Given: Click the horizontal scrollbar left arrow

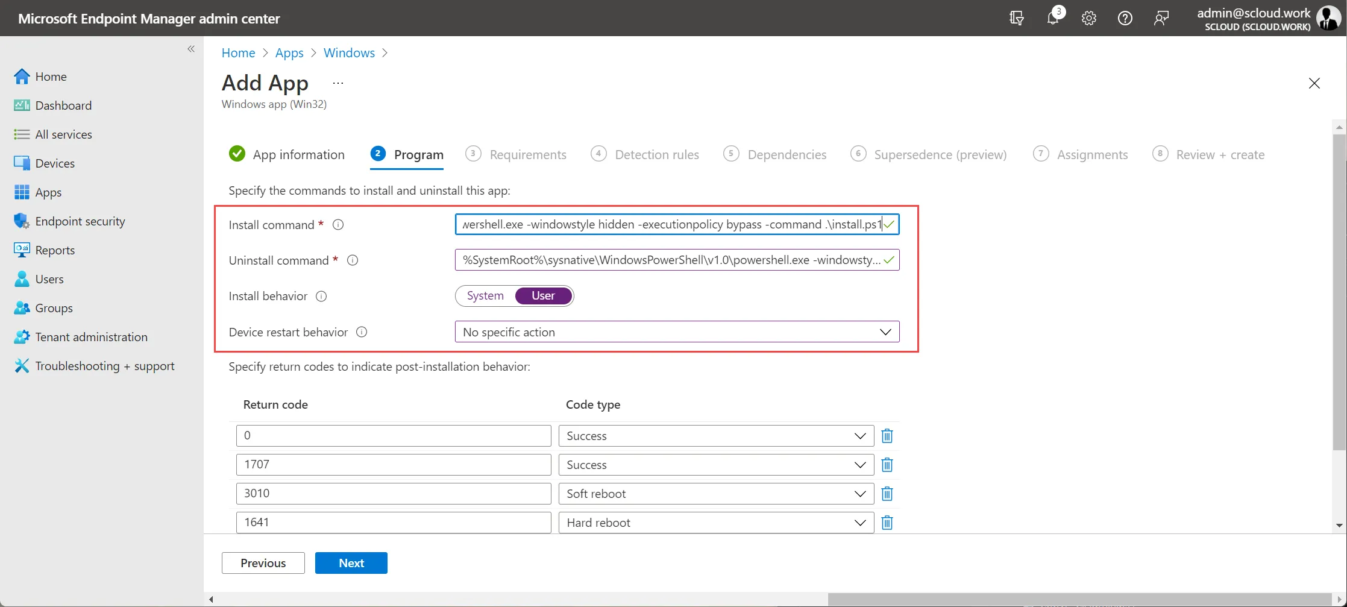Looking at the screenshot, I should tap(211, 599).
